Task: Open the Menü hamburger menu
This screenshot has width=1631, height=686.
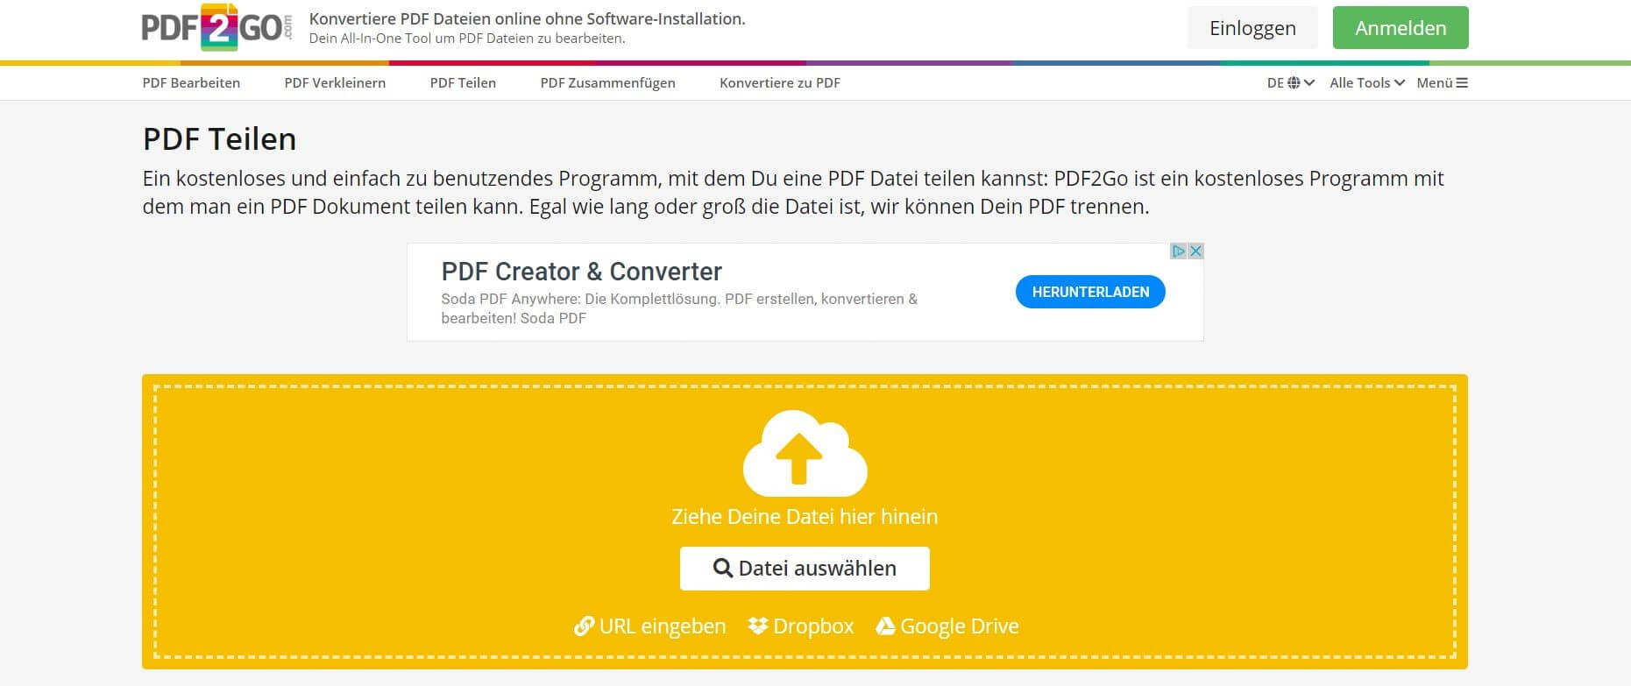Action: pyautogui.click(x=1442, y=83)
